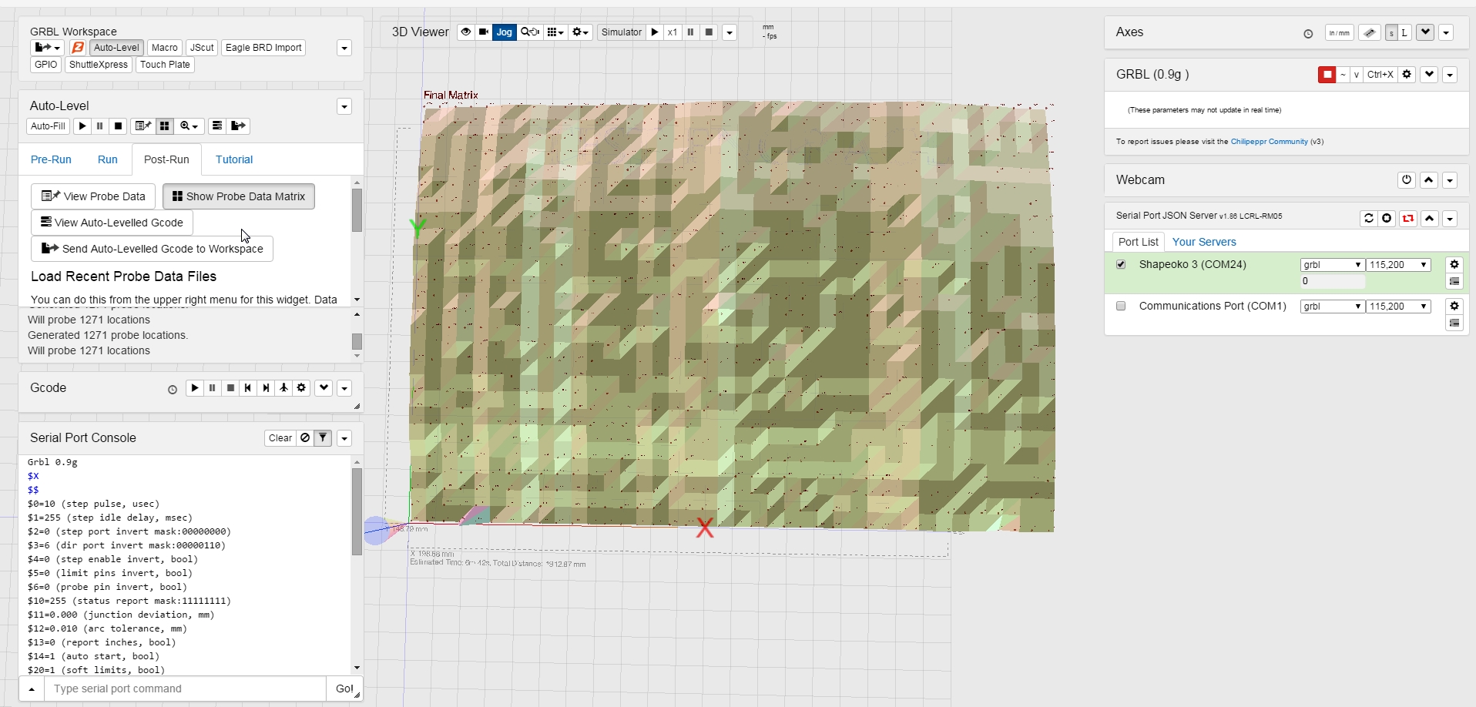
Task: Click the serial port command input field
Action: pos(185,689)
